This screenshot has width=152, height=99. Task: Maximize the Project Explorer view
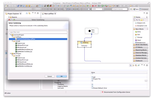[38, 13]
